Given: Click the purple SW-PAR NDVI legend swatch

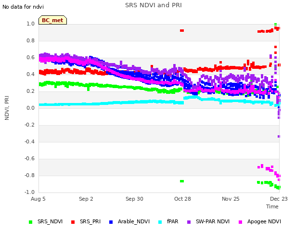Looking at the screenshot, I should pyautogui.click(x=189, y=222).
